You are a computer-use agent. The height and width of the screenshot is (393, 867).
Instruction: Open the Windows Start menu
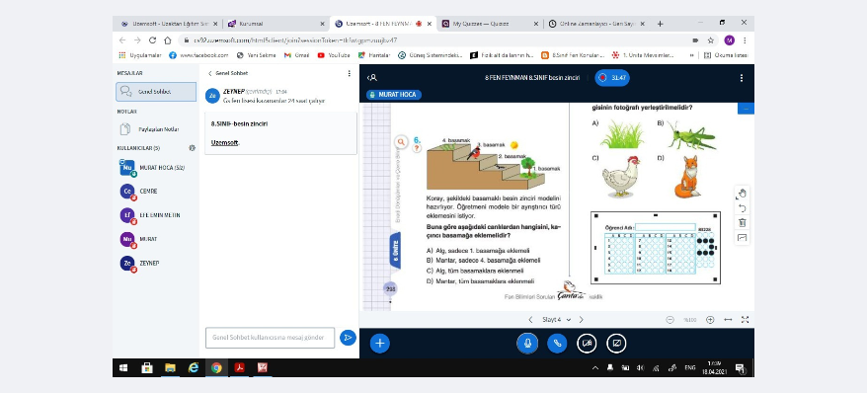tap(123, 367)
